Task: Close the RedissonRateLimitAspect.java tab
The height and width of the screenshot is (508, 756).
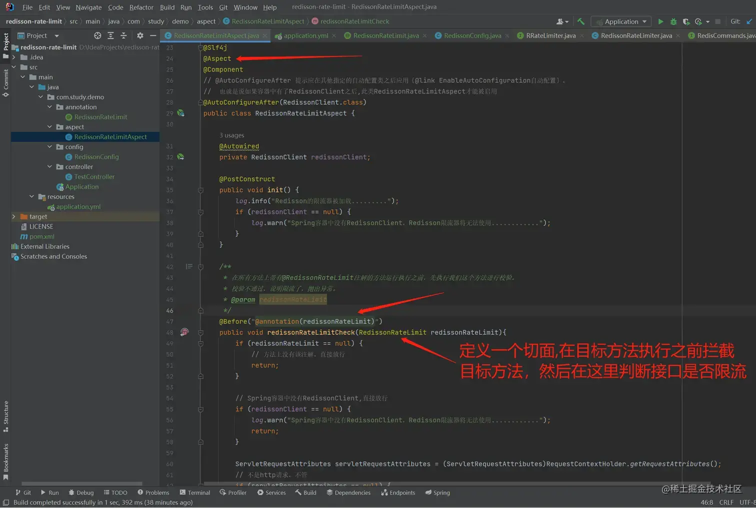Action: pyautogui.click(x=265, y=36)
